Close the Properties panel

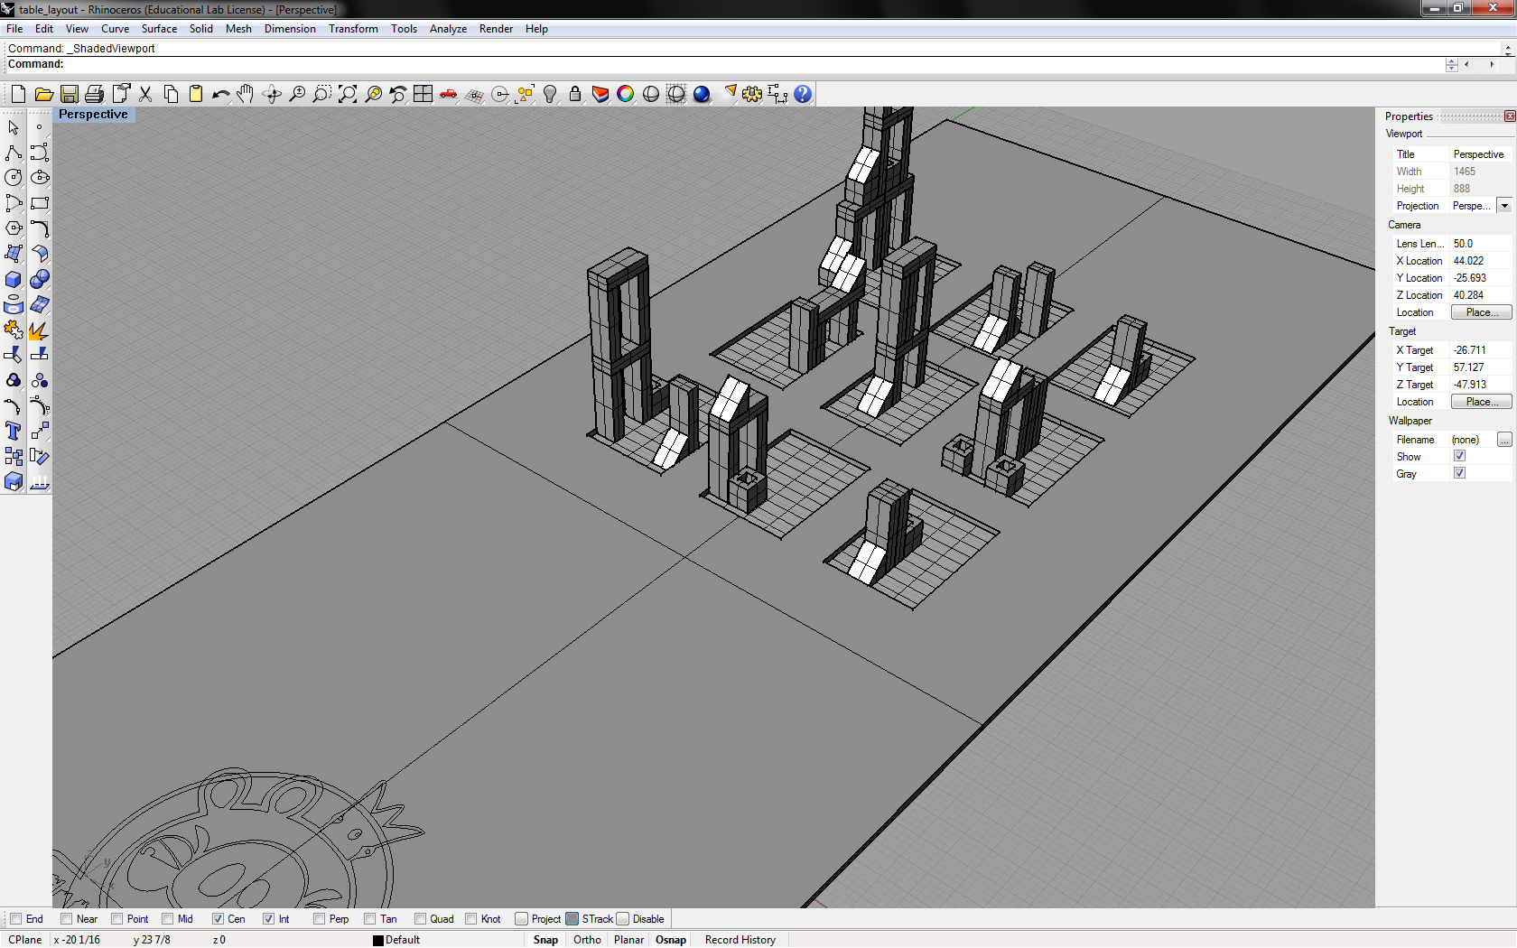(1510, 116)
